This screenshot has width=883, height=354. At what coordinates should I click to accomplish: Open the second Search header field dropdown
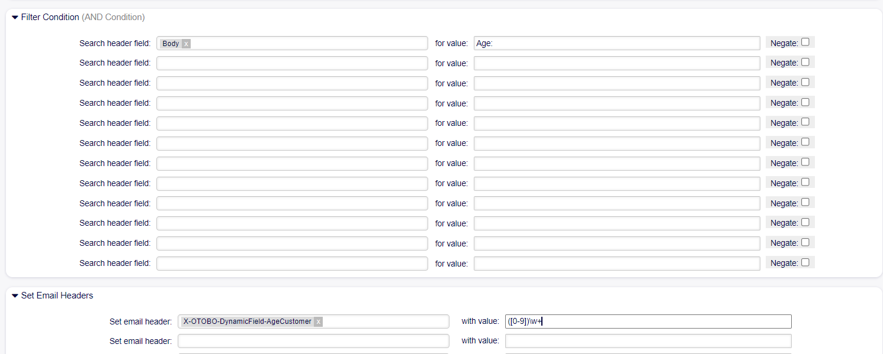(x=291, y=63)
